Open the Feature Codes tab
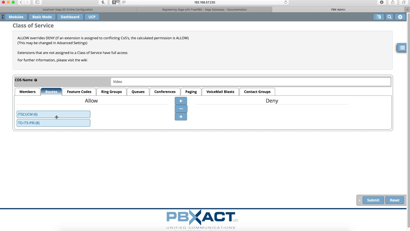The image size is (410, 231). [79, 92]
